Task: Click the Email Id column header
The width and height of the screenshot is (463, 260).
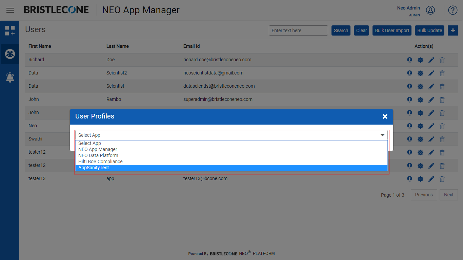Action: click(x=192, y=46)
